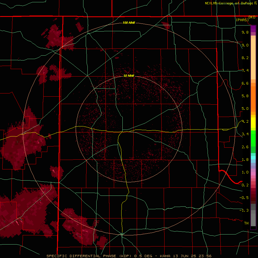Viewport: 258px width, 258px height.
Task: Click the 0.2 legend value
Action: [245, 185]
